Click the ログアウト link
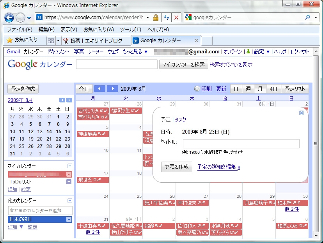The width and height of the screenshot is (323, 243). click(x=300, y=52)
